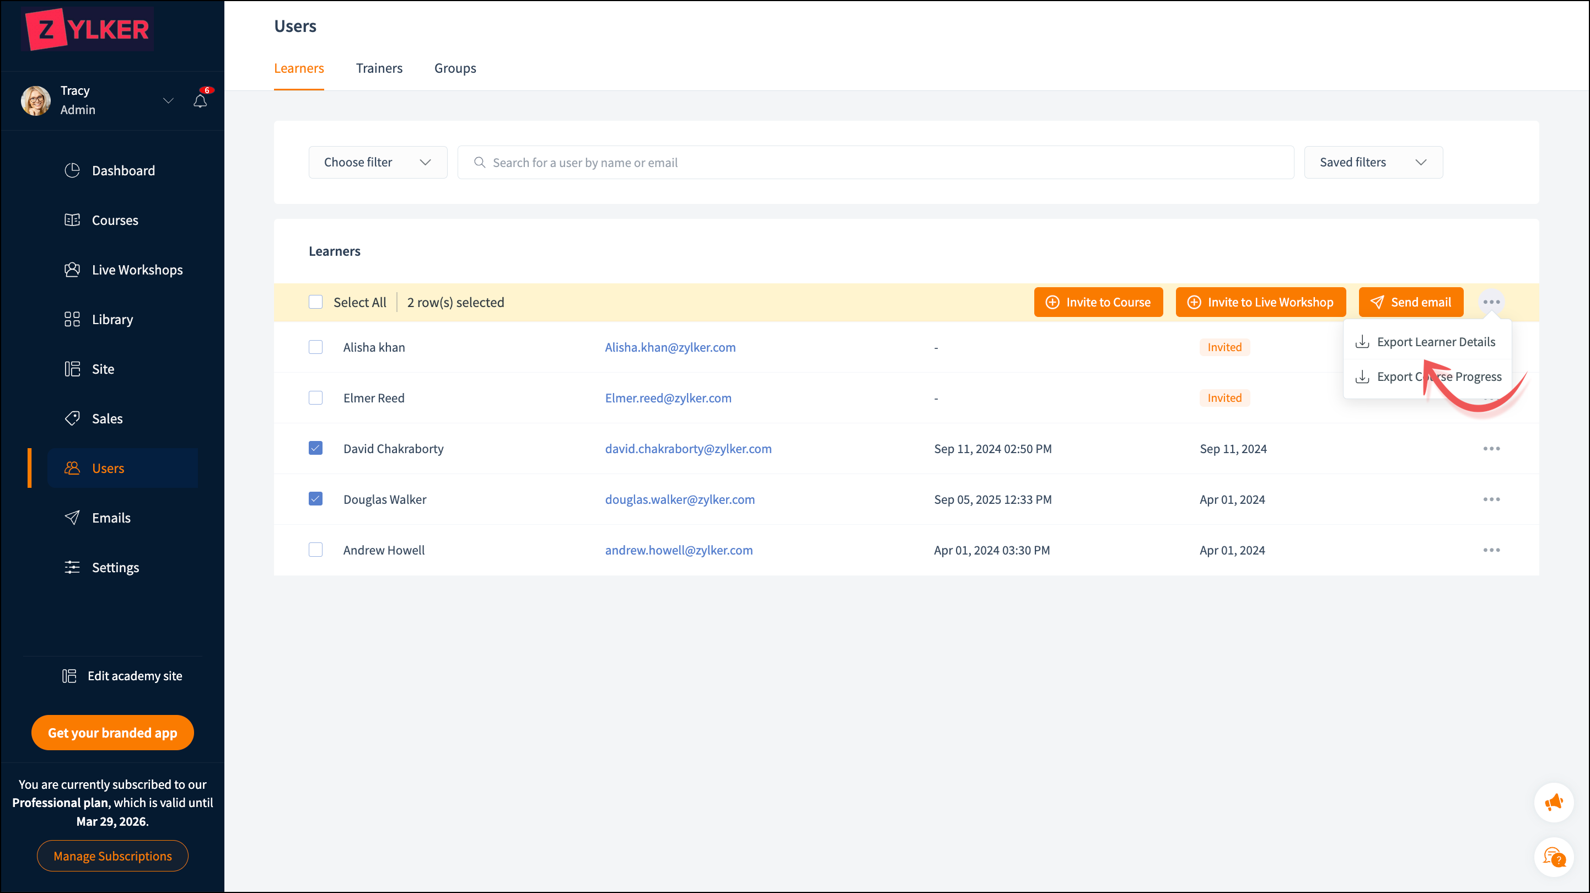Viewport: 1590px width, 893px height.
Task: Expand the Choose filter dropdown
Action: (377, 162)
